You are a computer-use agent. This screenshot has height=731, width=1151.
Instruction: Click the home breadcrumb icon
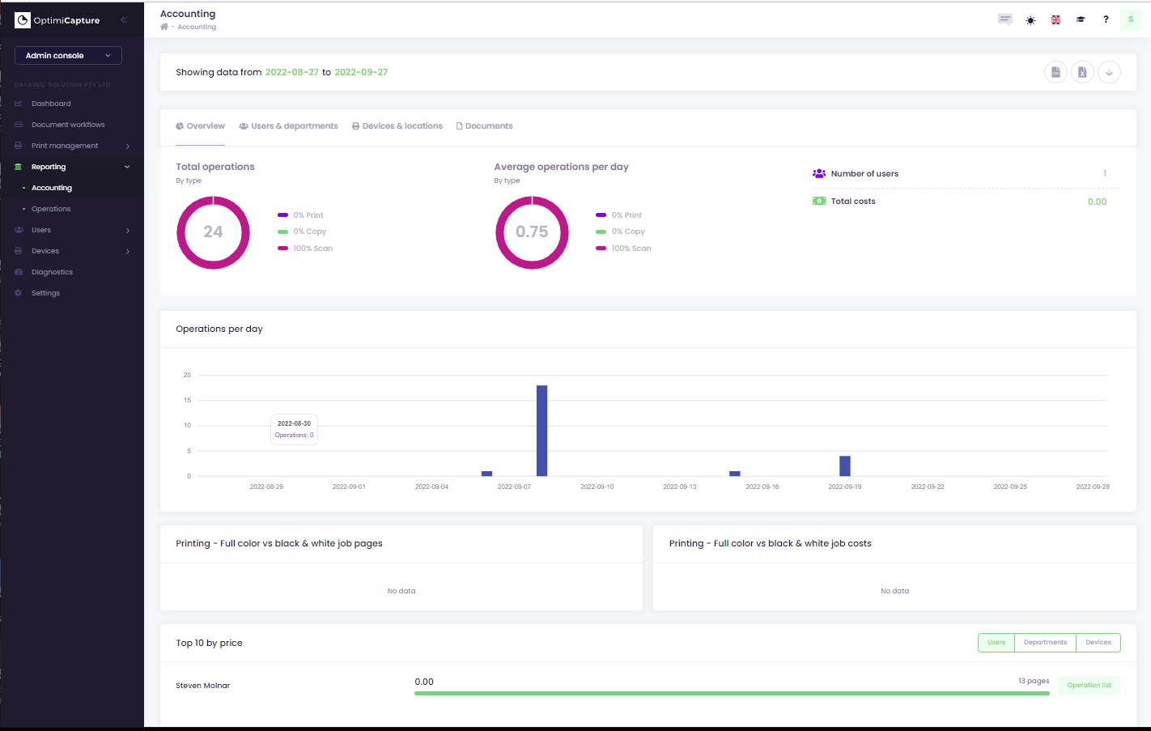164,27
